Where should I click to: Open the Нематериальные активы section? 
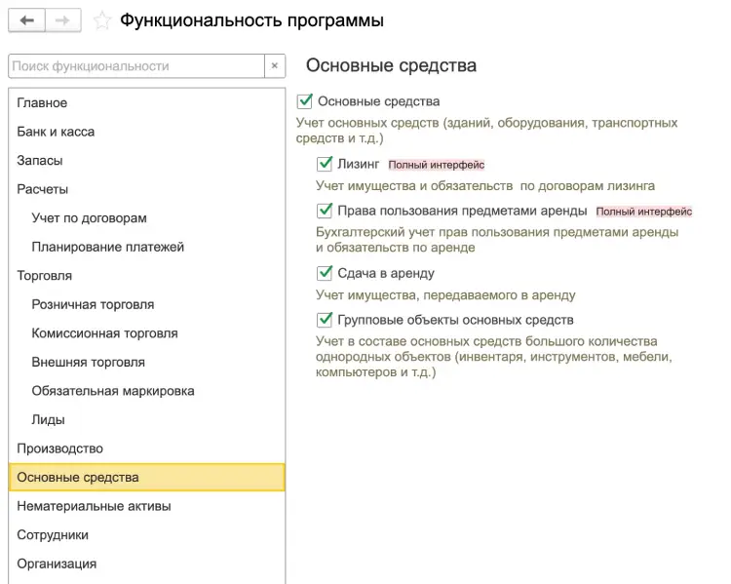point(94,506)
